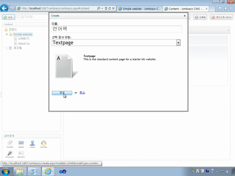Open the Content section icon
235x176 pixels.
(10, 144)
